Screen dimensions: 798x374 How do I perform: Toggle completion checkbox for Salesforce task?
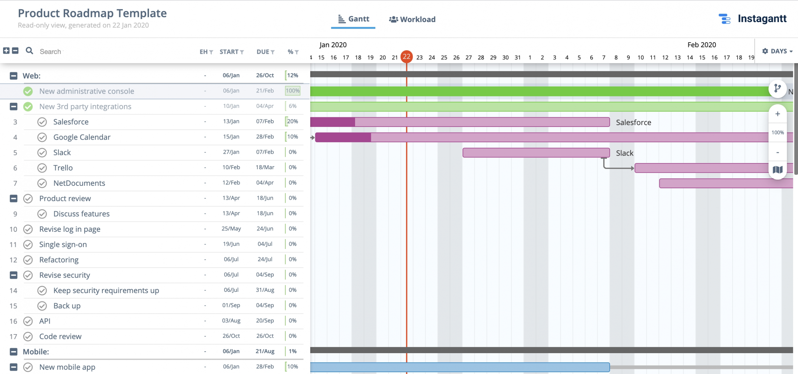42,121
